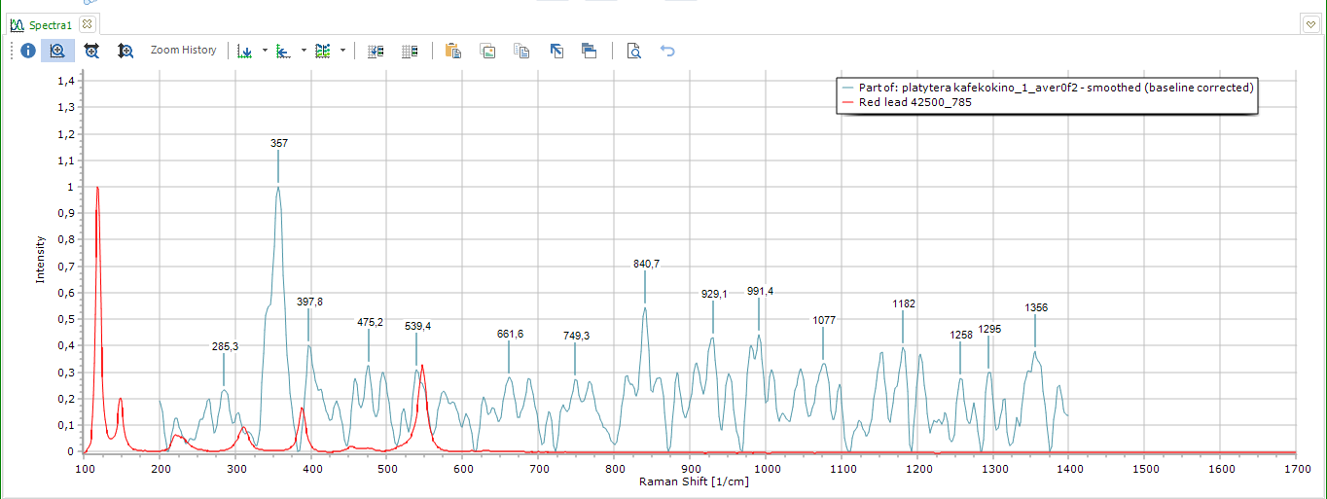Click the X-axis scale icon
The height and width of the screenshot is (499, 1327).
(x=246, y=51)
